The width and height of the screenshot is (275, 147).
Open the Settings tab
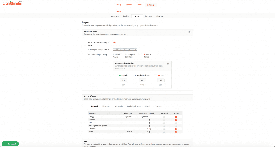(151, 5)
